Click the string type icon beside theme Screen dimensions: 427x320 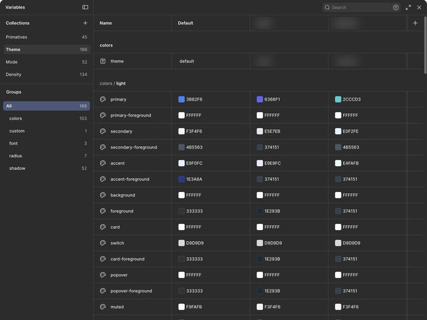tap(103, 61)
